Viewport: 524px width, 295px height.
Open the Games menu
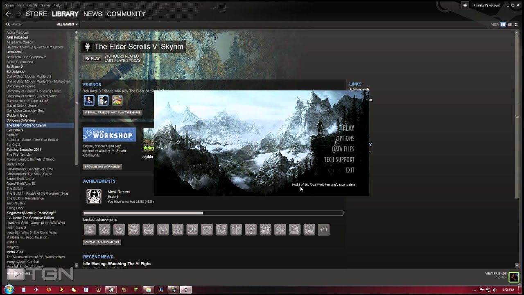pyautogui.click(x=46, y=5)
